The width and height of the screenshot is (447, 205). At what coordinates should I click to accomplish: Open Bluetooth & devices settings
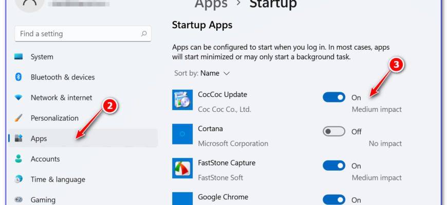click(x=83, y=77)
